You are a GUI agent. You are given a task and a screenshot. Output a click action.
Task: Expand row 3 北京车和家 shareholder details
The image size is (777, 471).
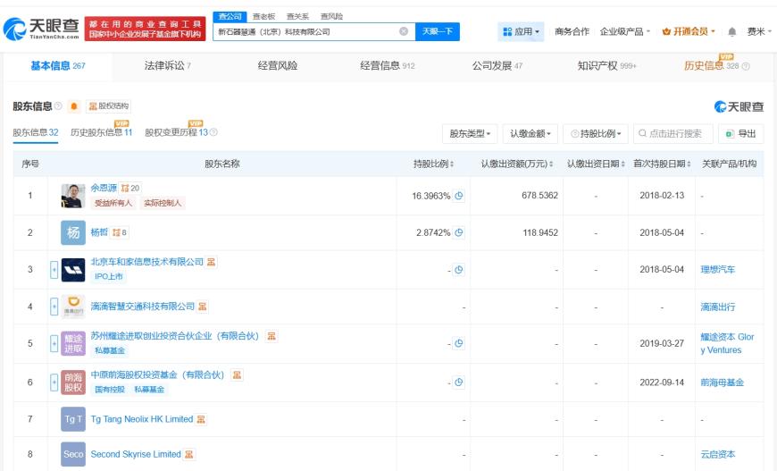pos(54,270)
